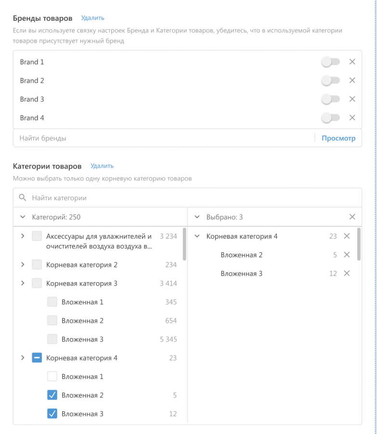Open the Просмотр brands browser
The width and height of the screenshot is (377, 434).
tap(338, 138)
